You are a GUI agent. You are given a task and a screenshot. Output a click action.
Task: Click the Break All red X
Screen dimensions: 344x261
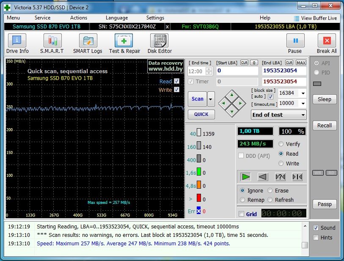coord(327,40)
